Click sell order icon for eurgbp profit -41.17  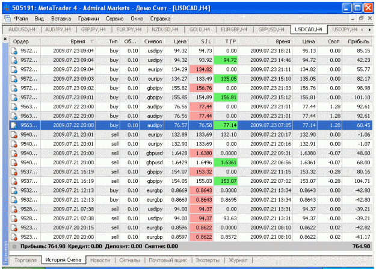point(14,237)
